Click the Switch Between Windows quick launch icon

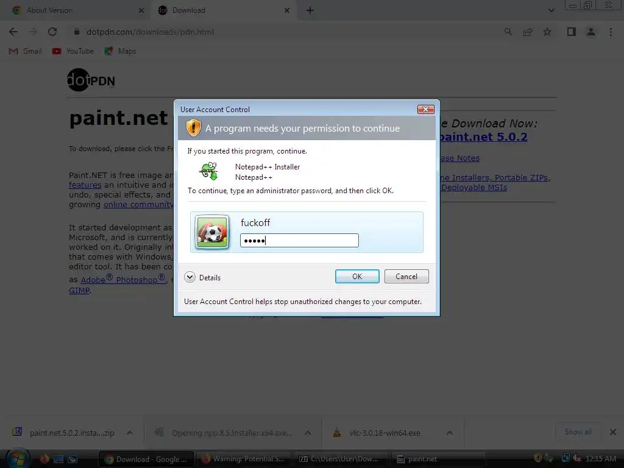[x=73, y=459]
